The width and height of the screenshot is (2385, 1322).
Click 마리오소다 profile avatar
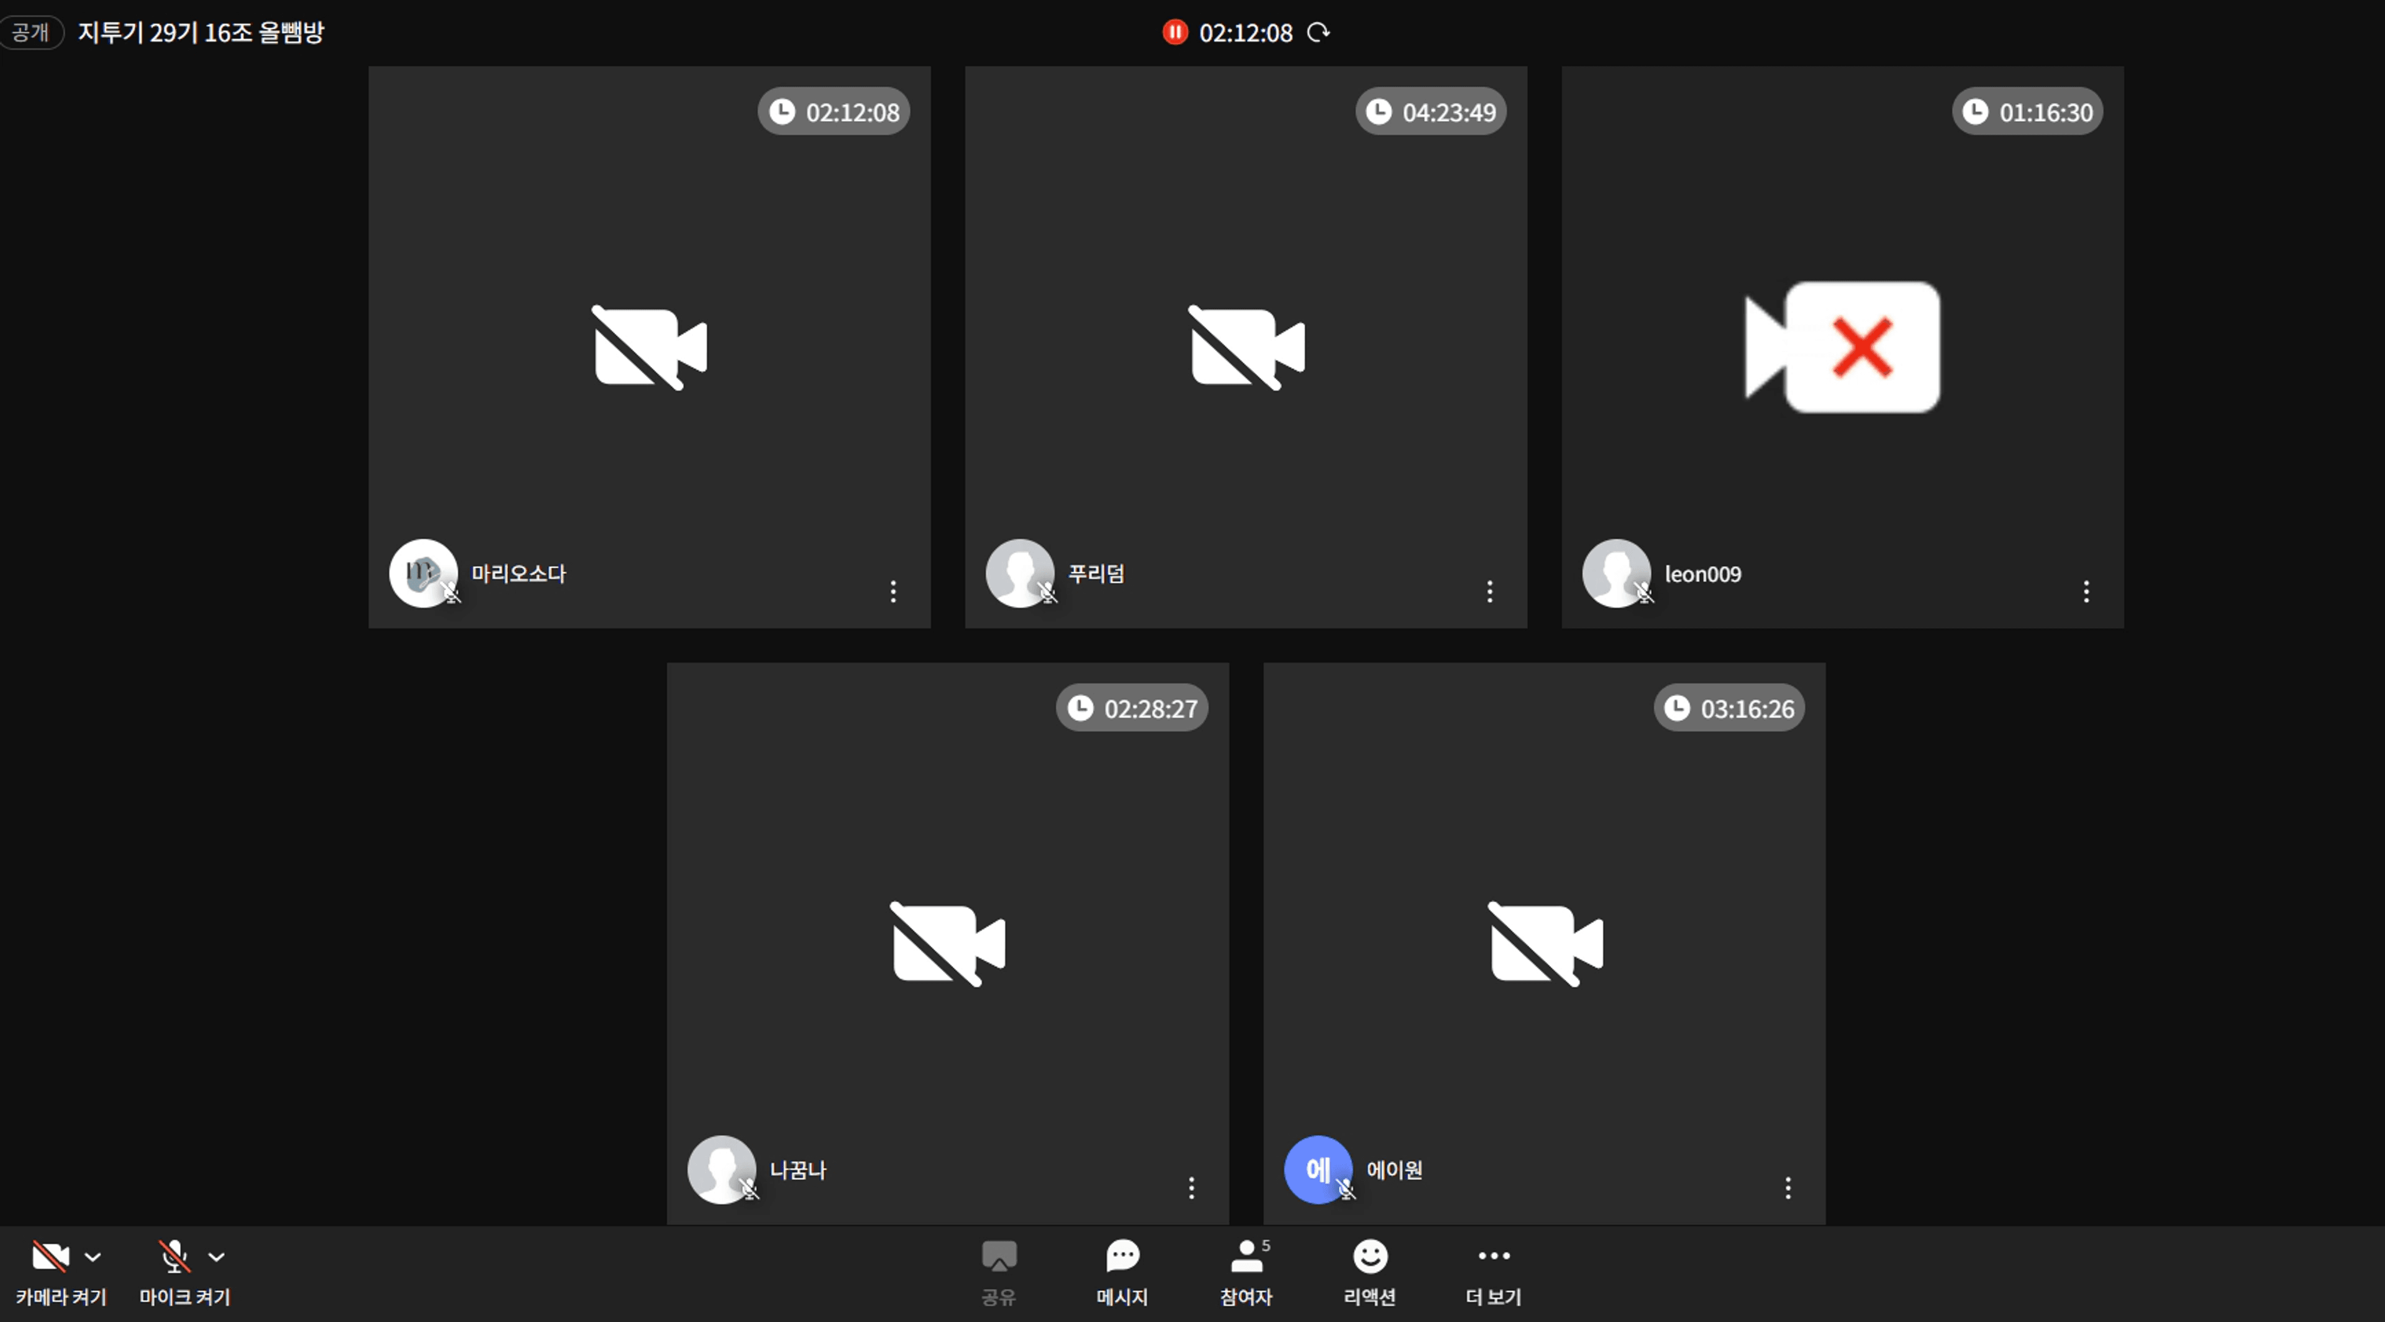[423, 573]
